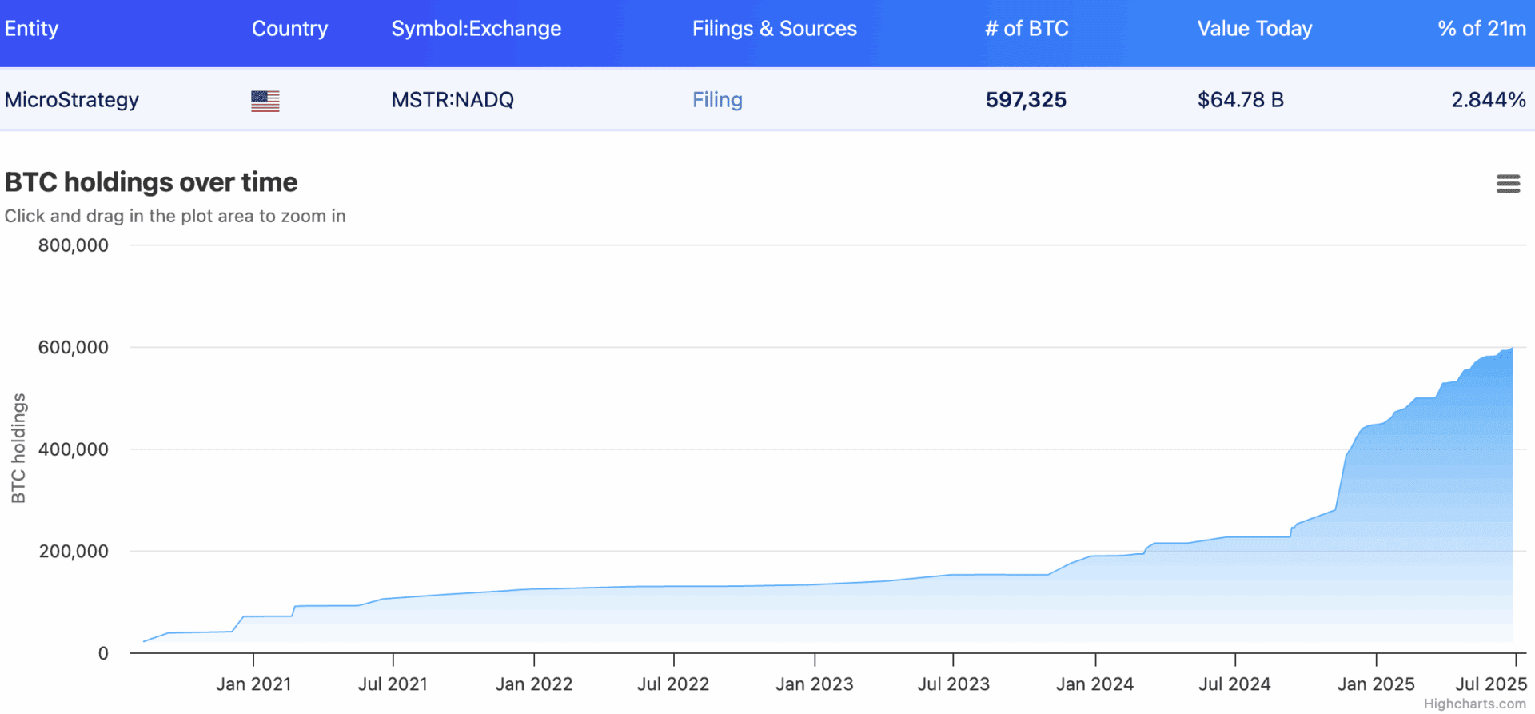Click the MicroStrategy entity name
1535x714 pixels.
click(x=72, y=100)
